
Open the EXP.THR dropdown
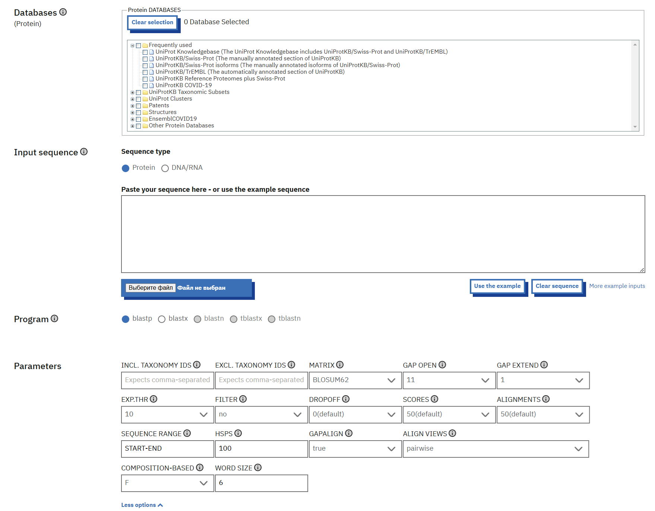(x=167, y=415)
